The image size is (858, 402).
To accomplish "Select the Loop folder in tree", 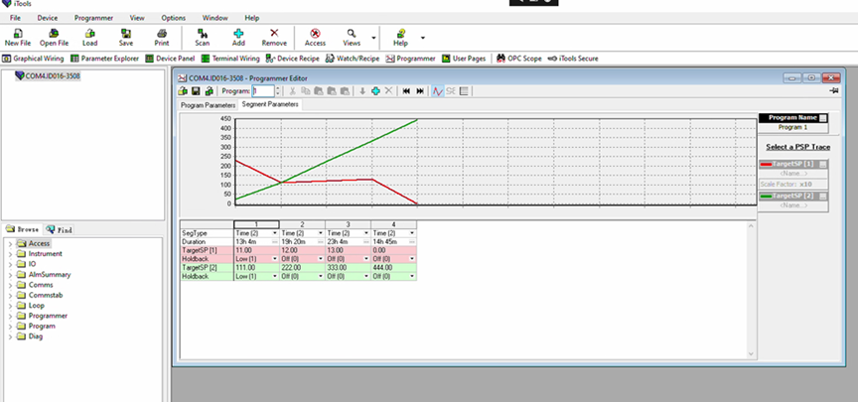I will [31, 306].
